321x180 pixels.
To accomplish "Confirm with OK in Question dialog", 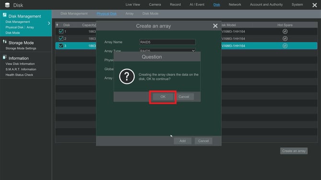I will coord(163,97).
